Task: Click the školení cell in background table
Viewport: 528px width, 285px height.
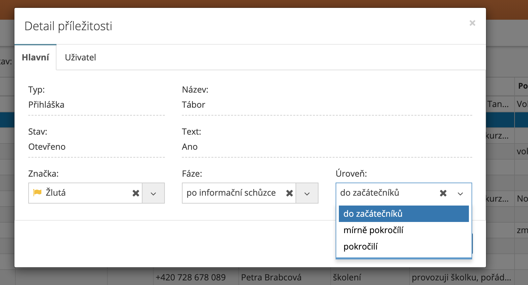Action: coord(347,277)
